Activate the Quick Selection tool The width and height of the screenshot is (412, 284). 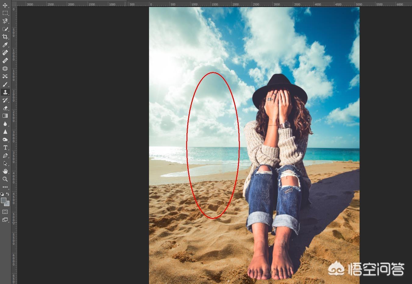click(5, 29)
